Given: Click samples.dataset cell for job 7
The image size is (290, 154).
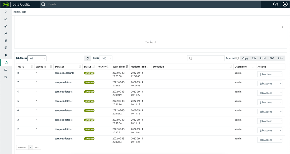Looking at the screenshot, I should 64,82.
